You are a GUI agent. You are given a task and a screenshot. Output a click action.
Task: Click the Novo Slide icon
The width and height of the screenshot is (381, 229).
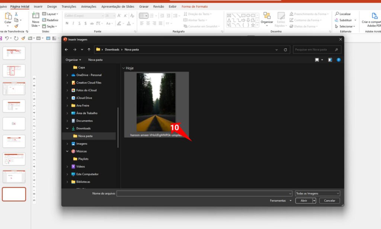pyautogui.click(x=36, y=16)
